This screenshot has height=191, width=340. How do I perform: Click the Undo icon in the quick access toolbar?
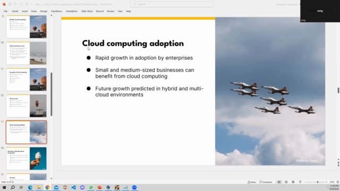click(15, 4)
